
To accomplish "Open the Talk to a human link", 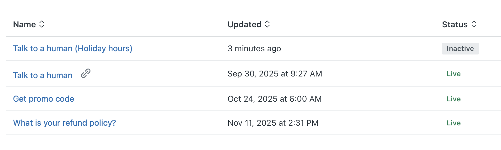I will [x=43, y=75].
